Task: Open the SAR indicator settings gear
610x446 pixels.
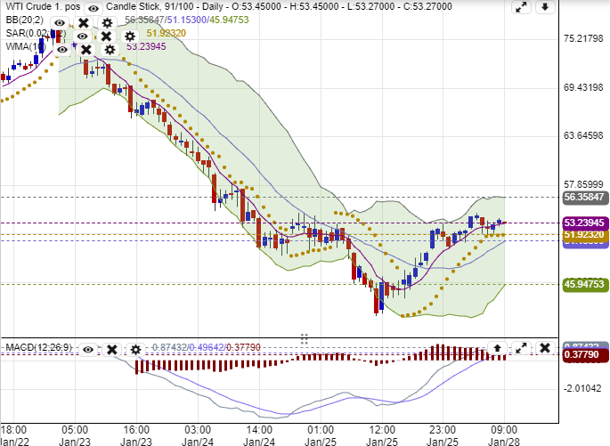Action: [130, 36]
